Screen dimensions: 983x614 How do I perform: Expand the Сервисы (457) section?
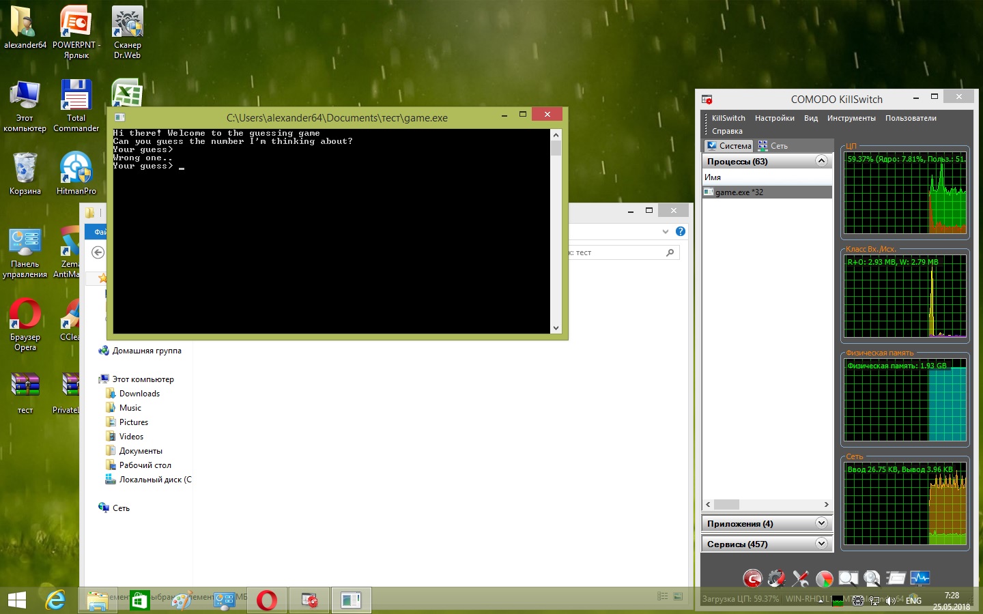pos(821,544)
